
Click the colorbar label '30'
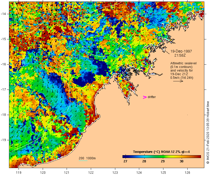181,161
